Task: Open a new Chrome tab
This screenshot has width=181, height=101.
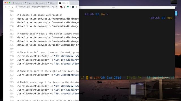Action: pyautogui.click(x=72, y=3)
